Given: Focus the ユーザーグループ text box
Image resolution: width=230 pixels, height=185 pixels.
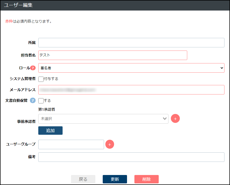Looking at the screenshot, I should 71,144.
